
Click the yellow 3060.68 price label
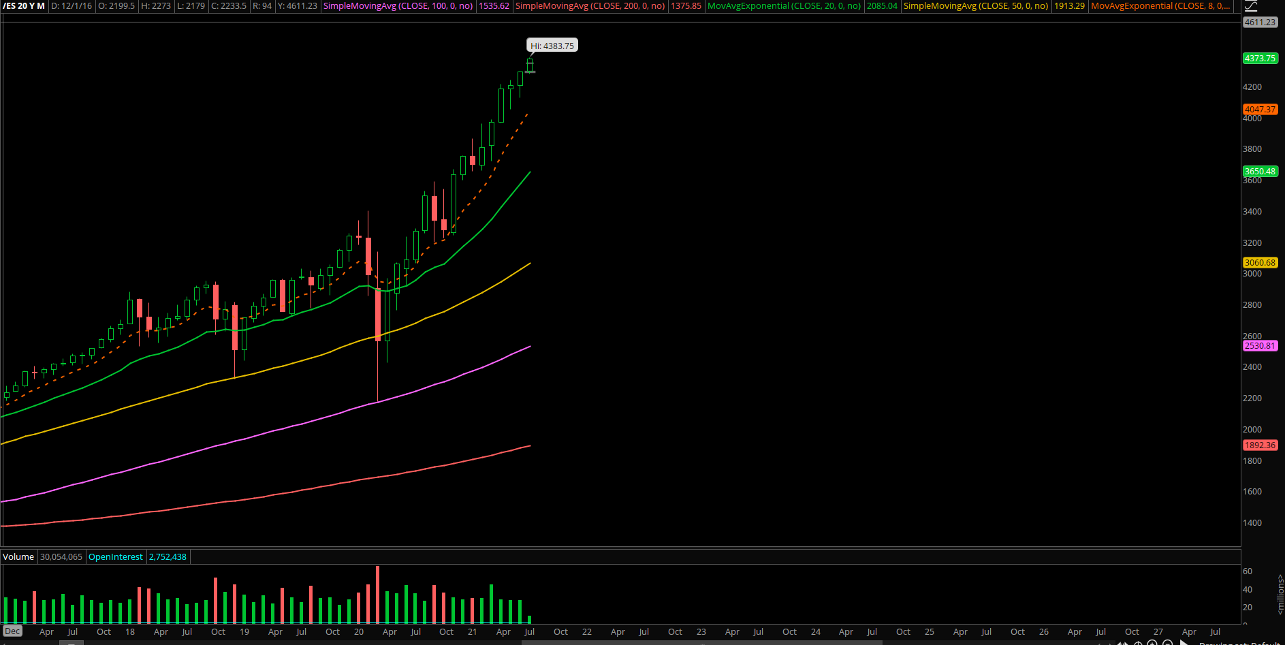pyautogui.click(x=1260, y=263)
